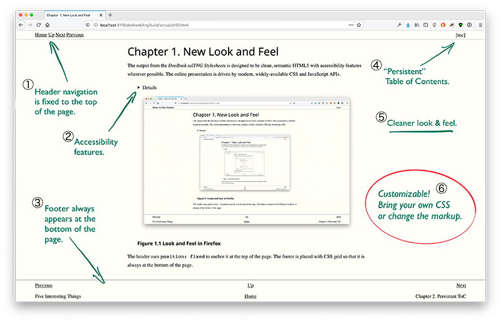Open the [toc] table of contents

coord(460,35)
